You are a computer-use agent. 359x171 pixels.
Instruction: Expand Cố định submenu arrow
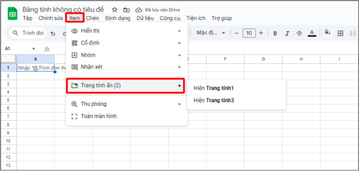pos(180,43)
